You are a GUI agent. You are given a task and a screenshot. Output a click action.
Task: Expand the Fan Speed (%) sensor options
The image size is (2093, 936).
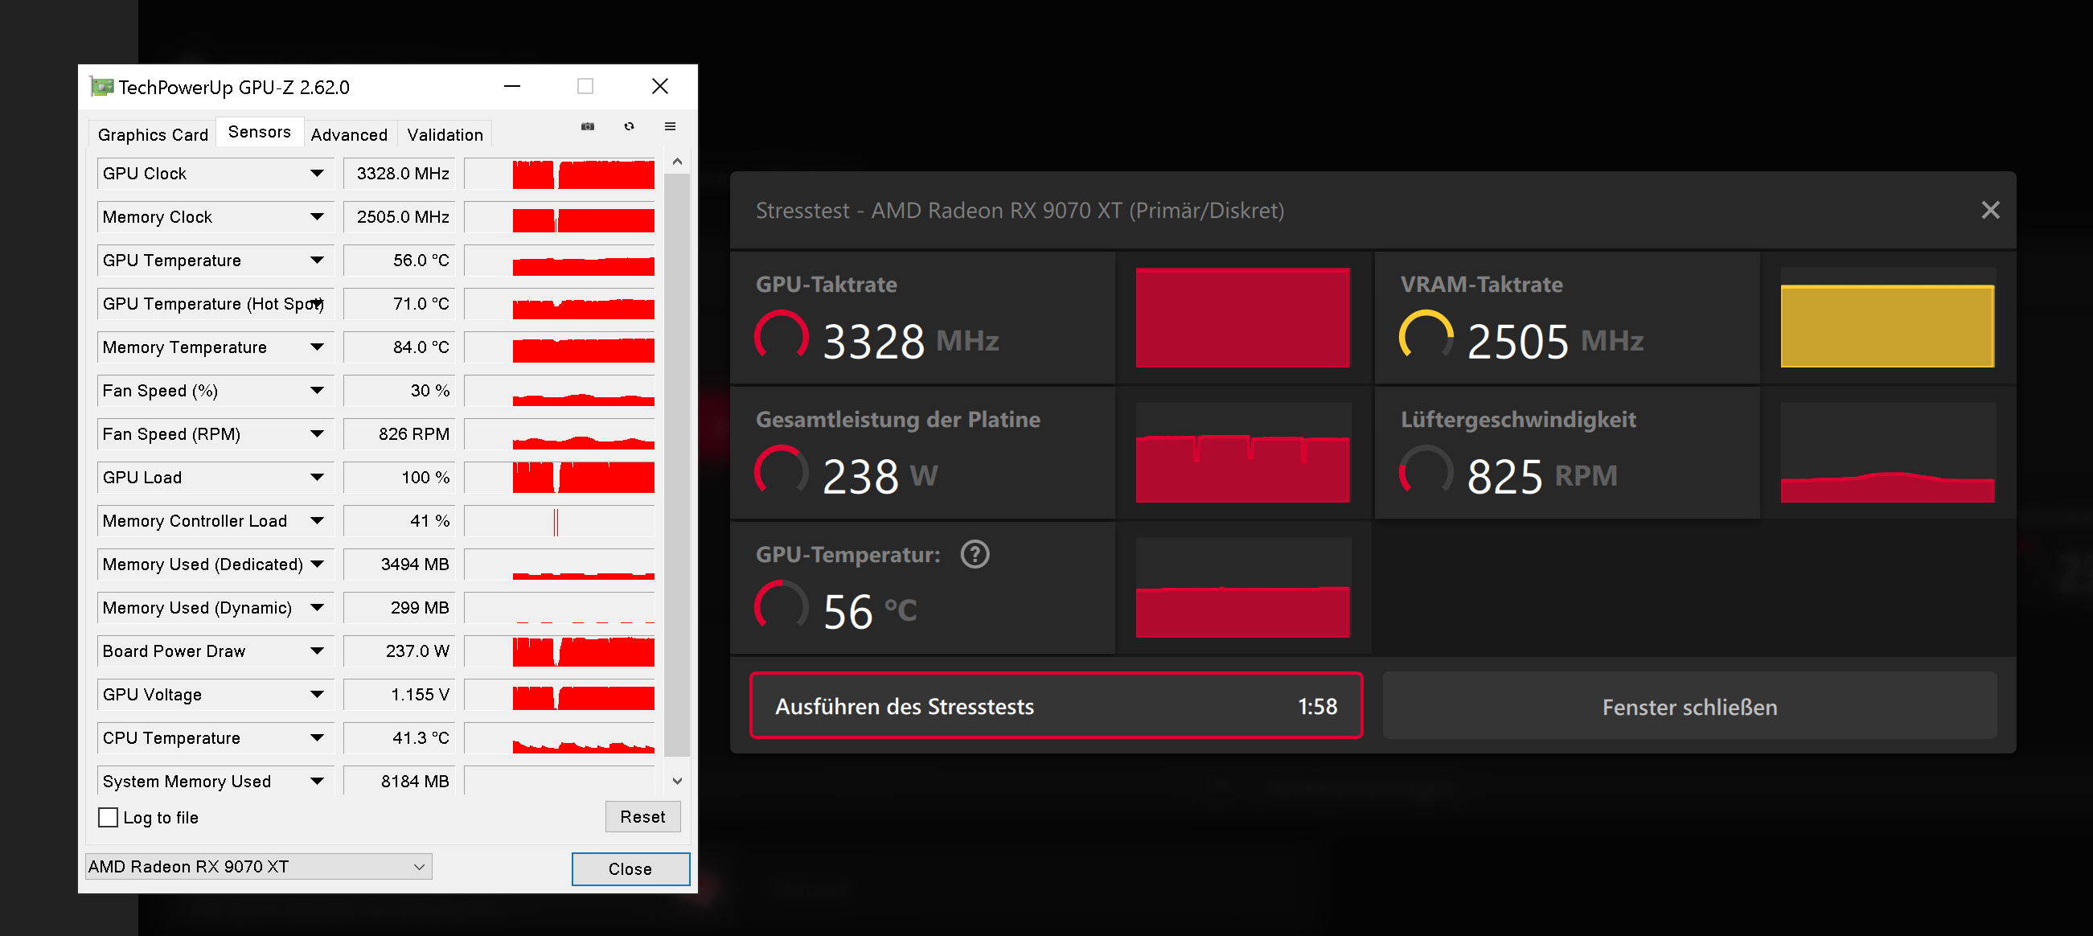coord(318,390)
